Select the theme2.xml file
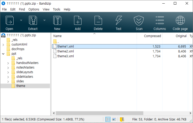 pyautogui.click(x=65, y=51)
